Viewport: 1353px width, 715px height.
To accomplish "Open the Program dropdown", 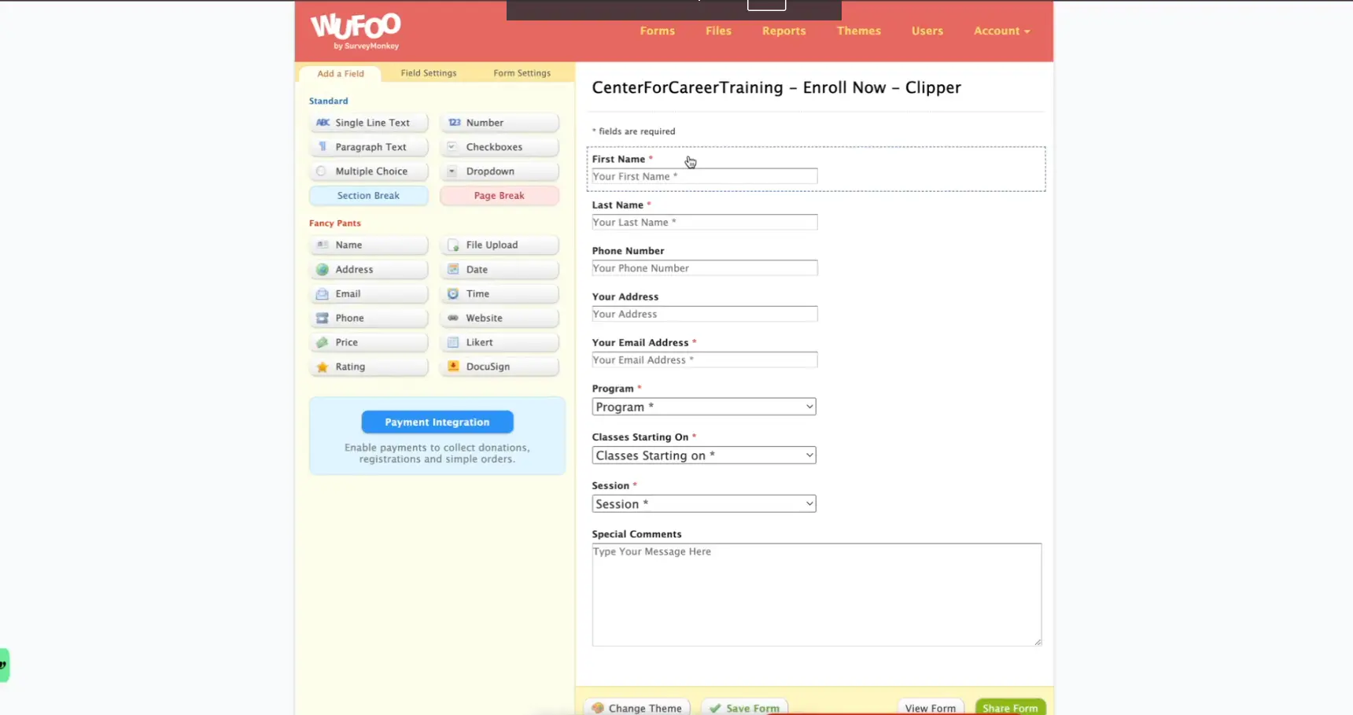I will coord(703,407).
